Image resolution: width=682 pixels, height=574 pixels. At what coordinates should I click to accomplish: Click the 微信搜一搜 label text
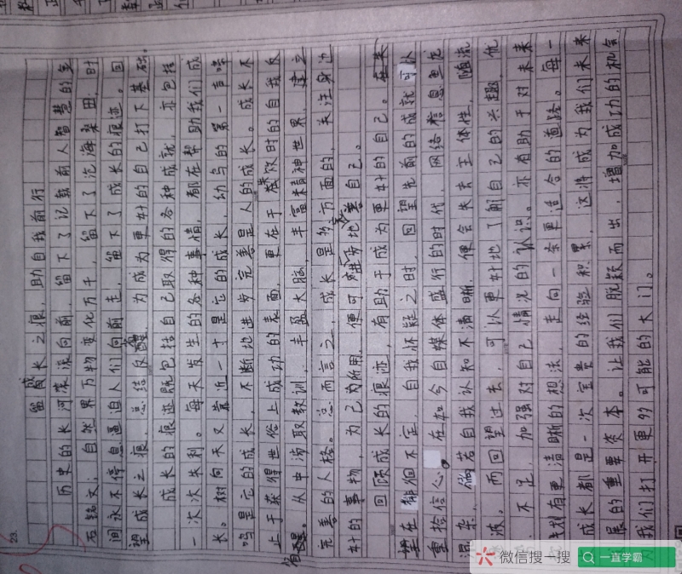tap(534, 557)
